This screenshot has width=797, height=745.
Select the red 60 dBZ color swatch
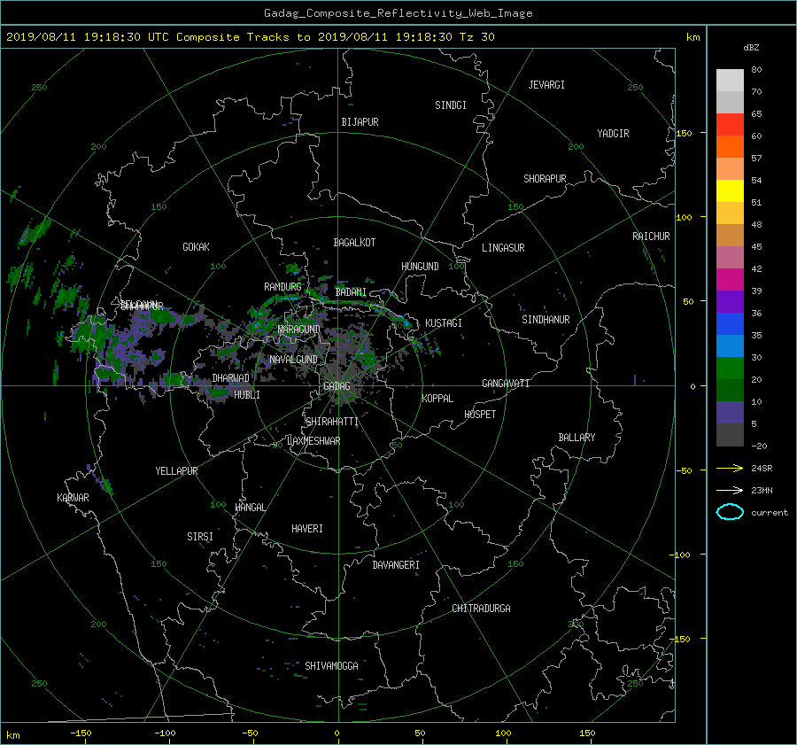click(x=730, y=125)
